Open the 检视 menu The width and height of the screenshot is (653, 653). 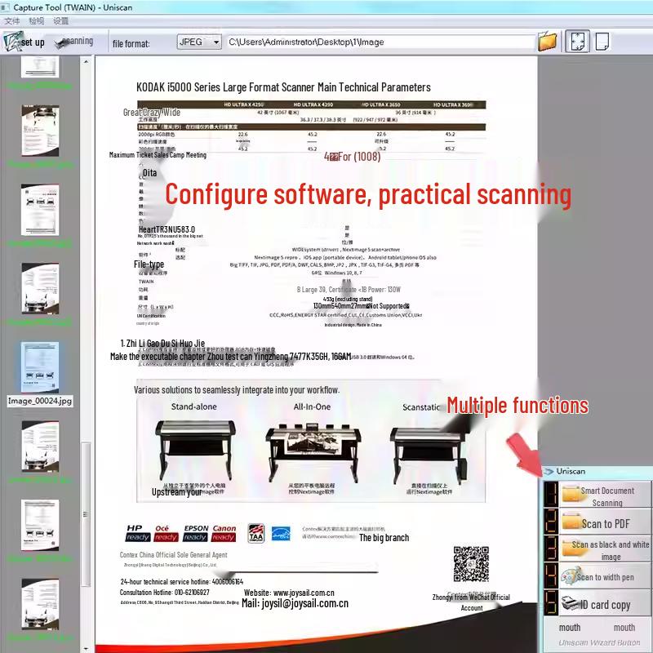click(x=36, y=21)
